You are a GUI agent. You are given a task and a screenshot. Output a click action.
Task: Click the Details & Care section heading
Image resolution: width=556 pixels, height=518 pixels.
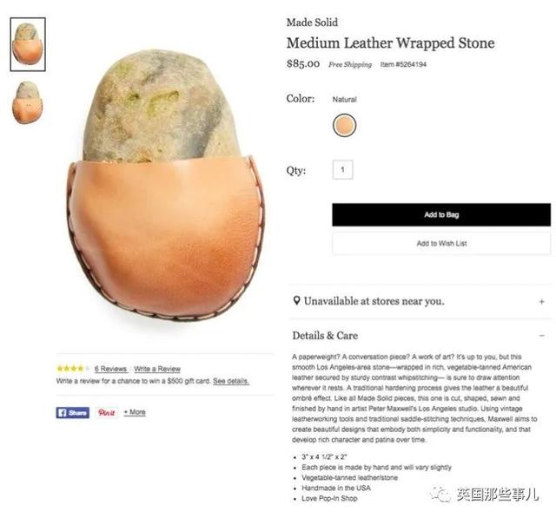pyautogui.click(x=325, y=335)
